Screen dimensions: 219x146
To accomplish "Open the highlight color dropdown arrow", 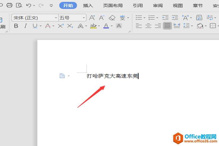I will pyautogui.click(x=99, y=26).
